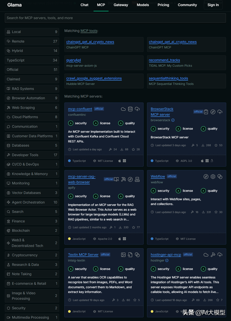Open the Chat tab in navigation
231x321 pixels.
coord(84,5)
